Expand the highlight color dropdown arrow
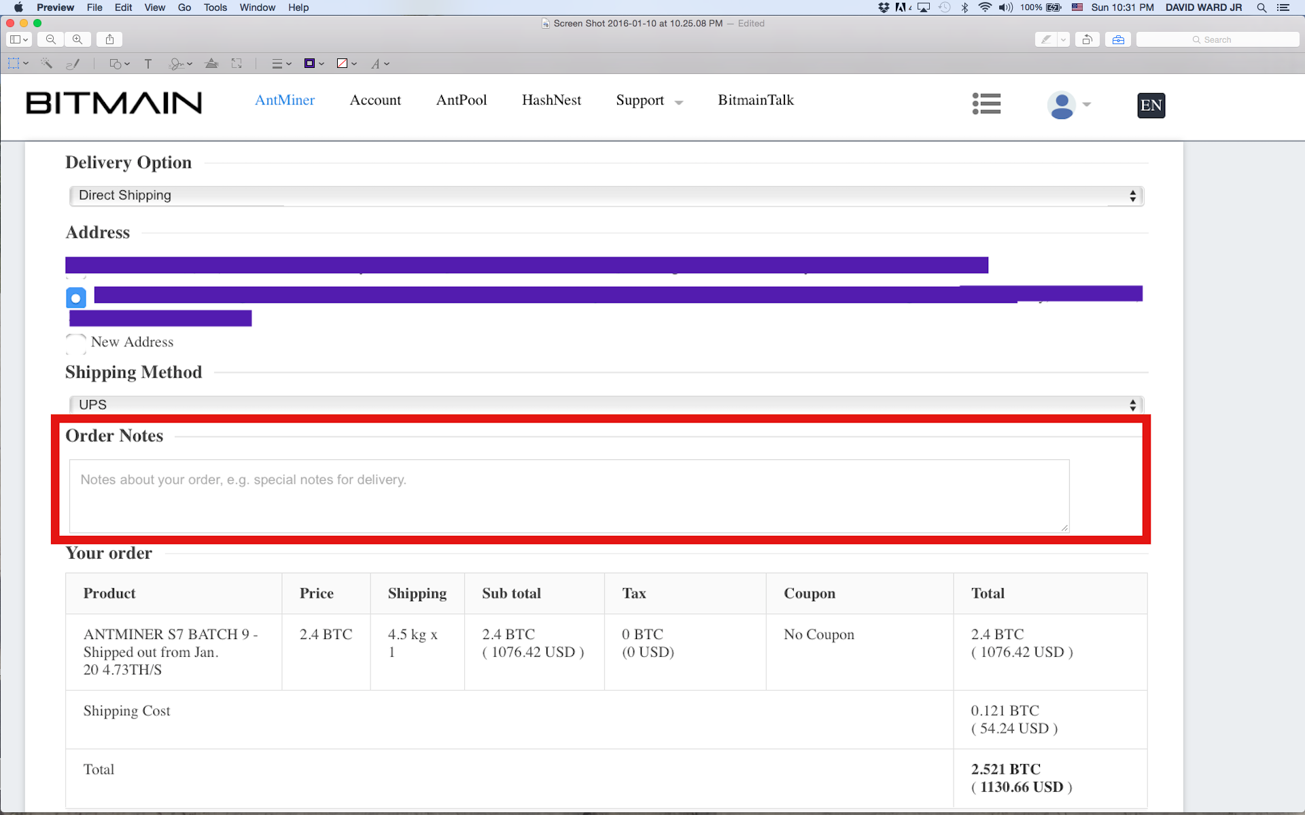1305x815 pixels. pos(1064,39)
